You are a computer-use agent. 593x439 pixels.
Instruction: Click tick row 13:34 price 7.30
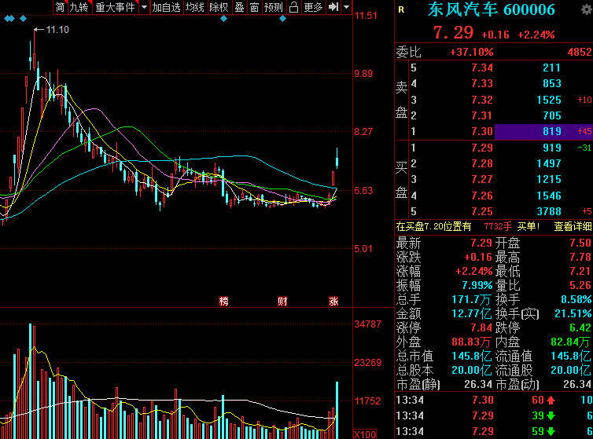(x=483, y=400)
